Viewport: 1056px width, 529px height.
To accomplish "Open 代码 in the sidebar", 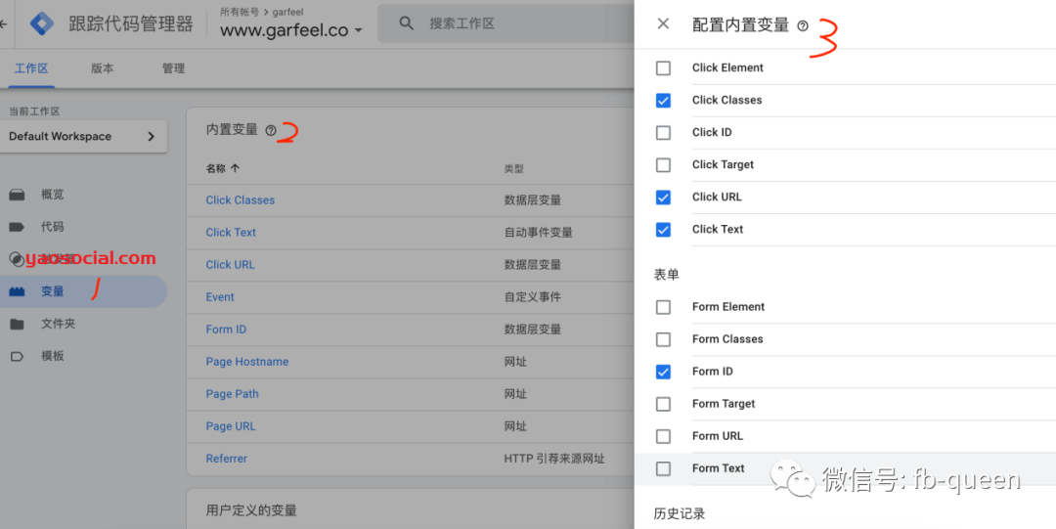I will click(x=53, y=227).
